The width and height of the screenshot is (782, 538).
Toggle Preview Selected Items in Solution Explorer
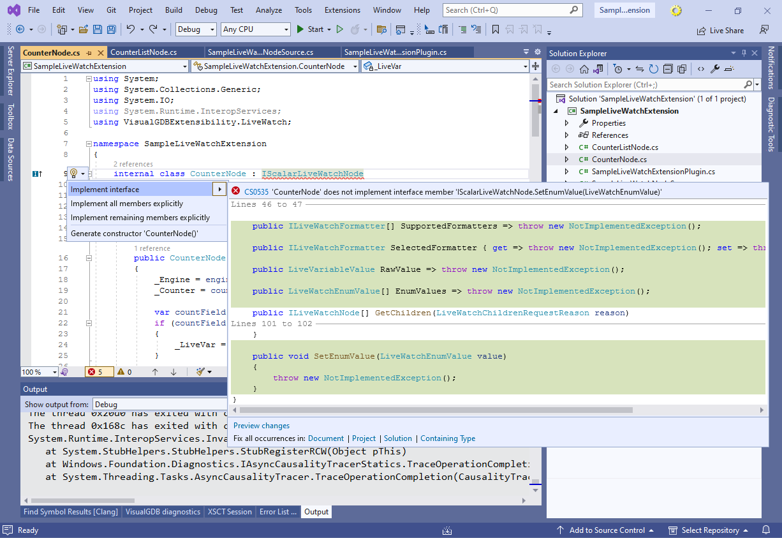click(x=729, y=69)
